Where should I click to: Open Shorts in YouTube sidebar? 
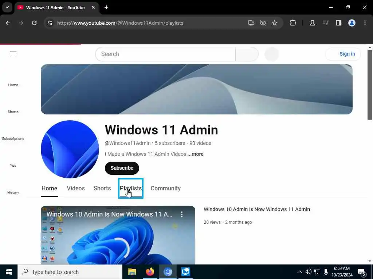[x=13, y=112]
